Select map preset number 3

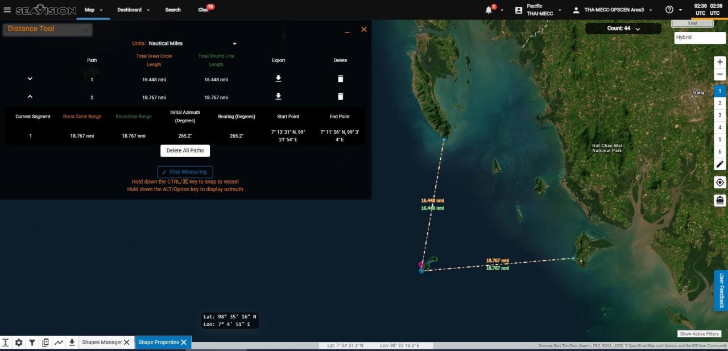tap(719, 115)
